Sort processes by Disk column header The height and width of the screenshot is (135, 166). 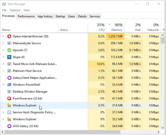click(133, 28)
